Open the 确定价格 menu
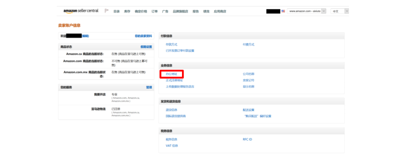This screenshot has width=420, height=158. click(x=141, y=12)
